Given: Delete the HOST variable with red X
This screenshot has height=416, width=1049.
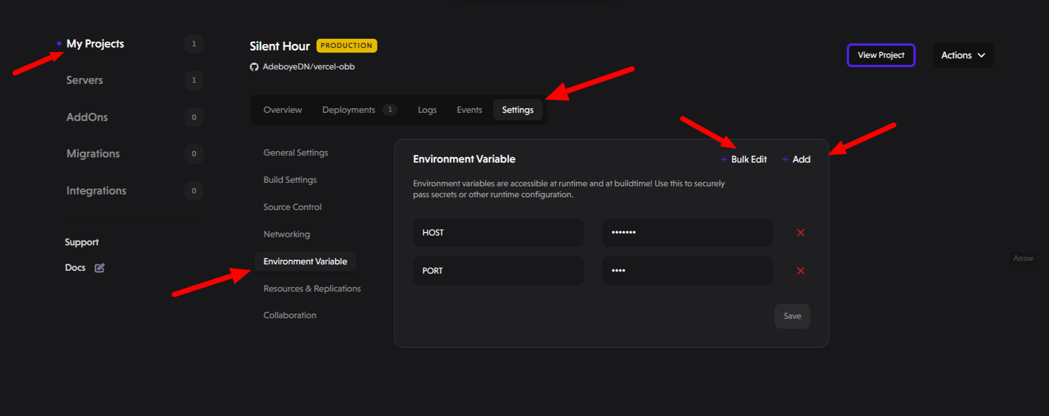Looking at the screenshot, I should (801, 233).
